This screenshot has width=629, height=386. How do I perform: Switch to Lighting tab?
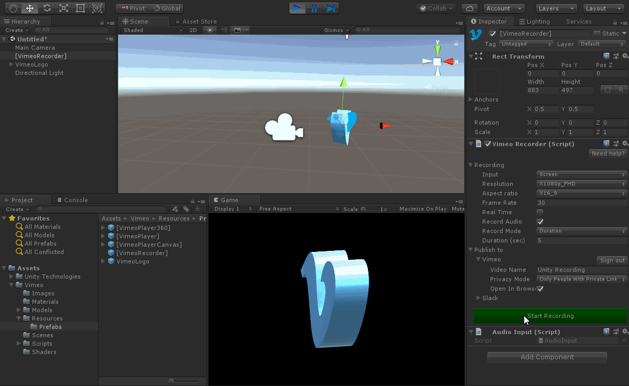coord(534,21)
